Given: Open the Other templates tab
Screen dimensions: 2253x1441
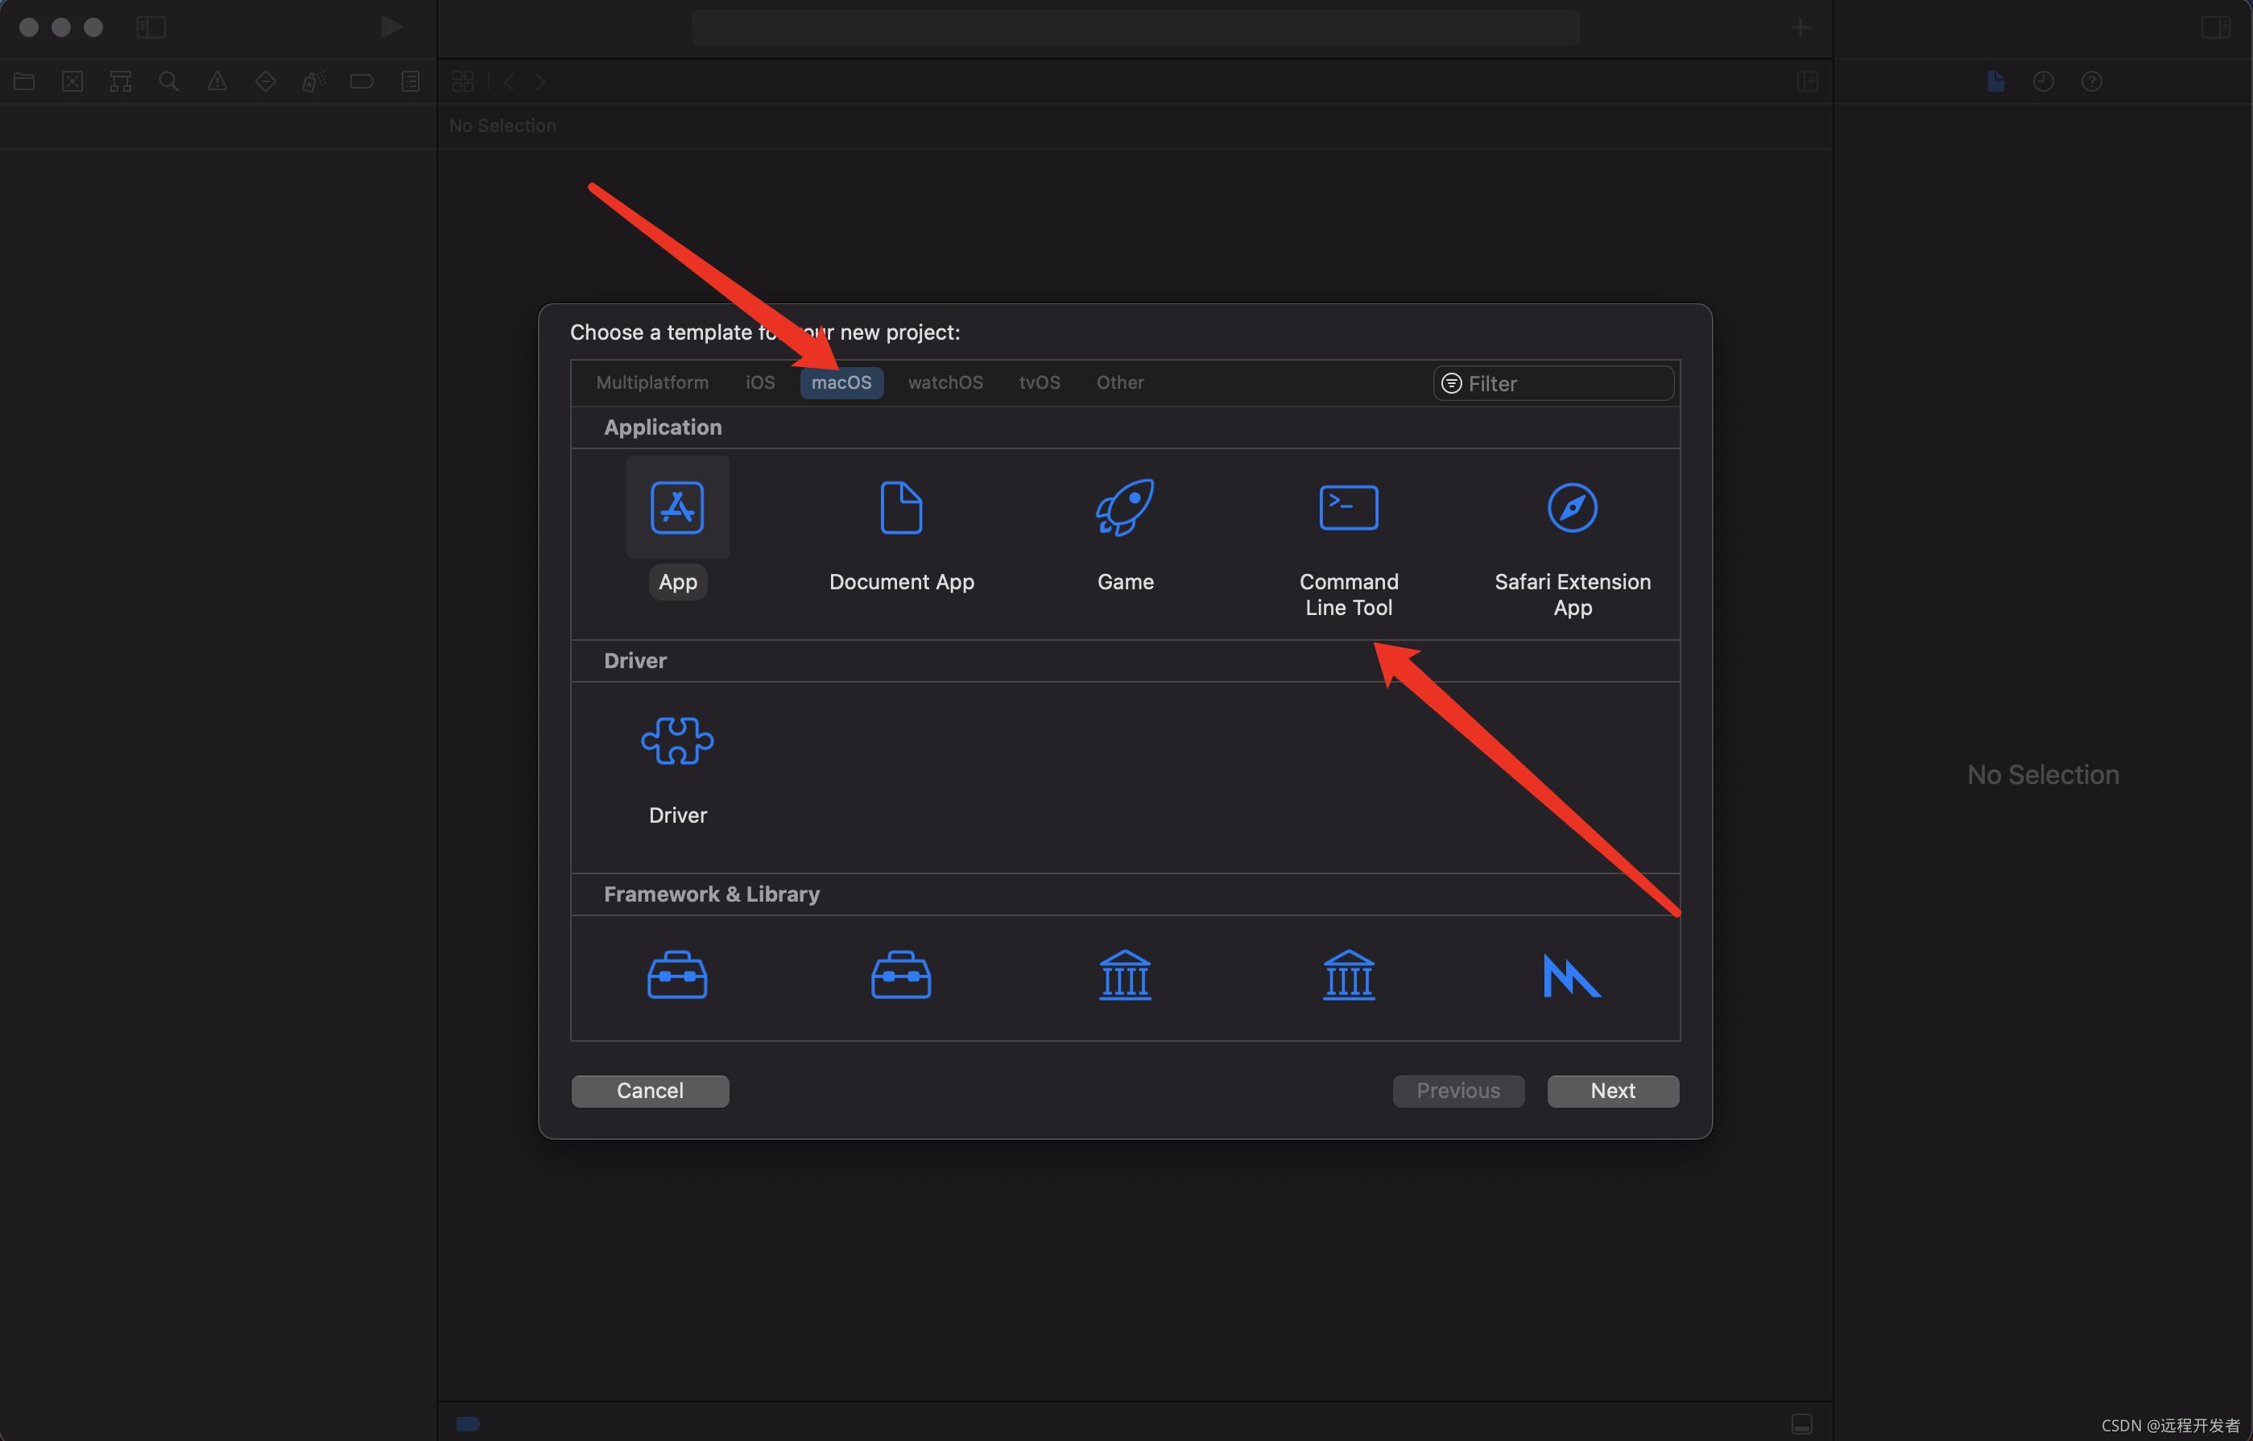Looking at the screenshot, I should [x=1120, y=382].
